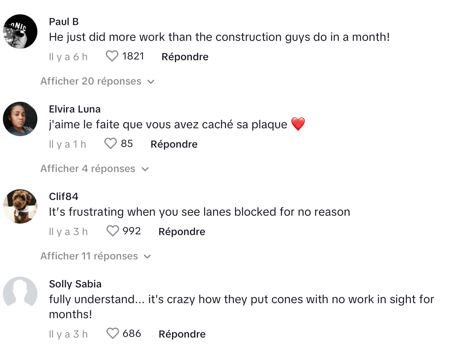This screenshot has height=349, width=454.
Task: Tap the heart on Clif84's comment
Action: point(112,231)
